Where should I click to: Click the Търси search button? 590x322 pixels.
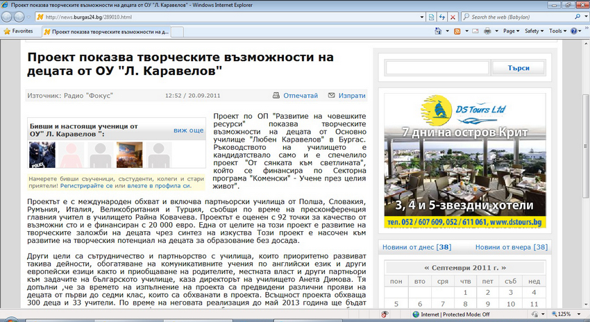518,68
